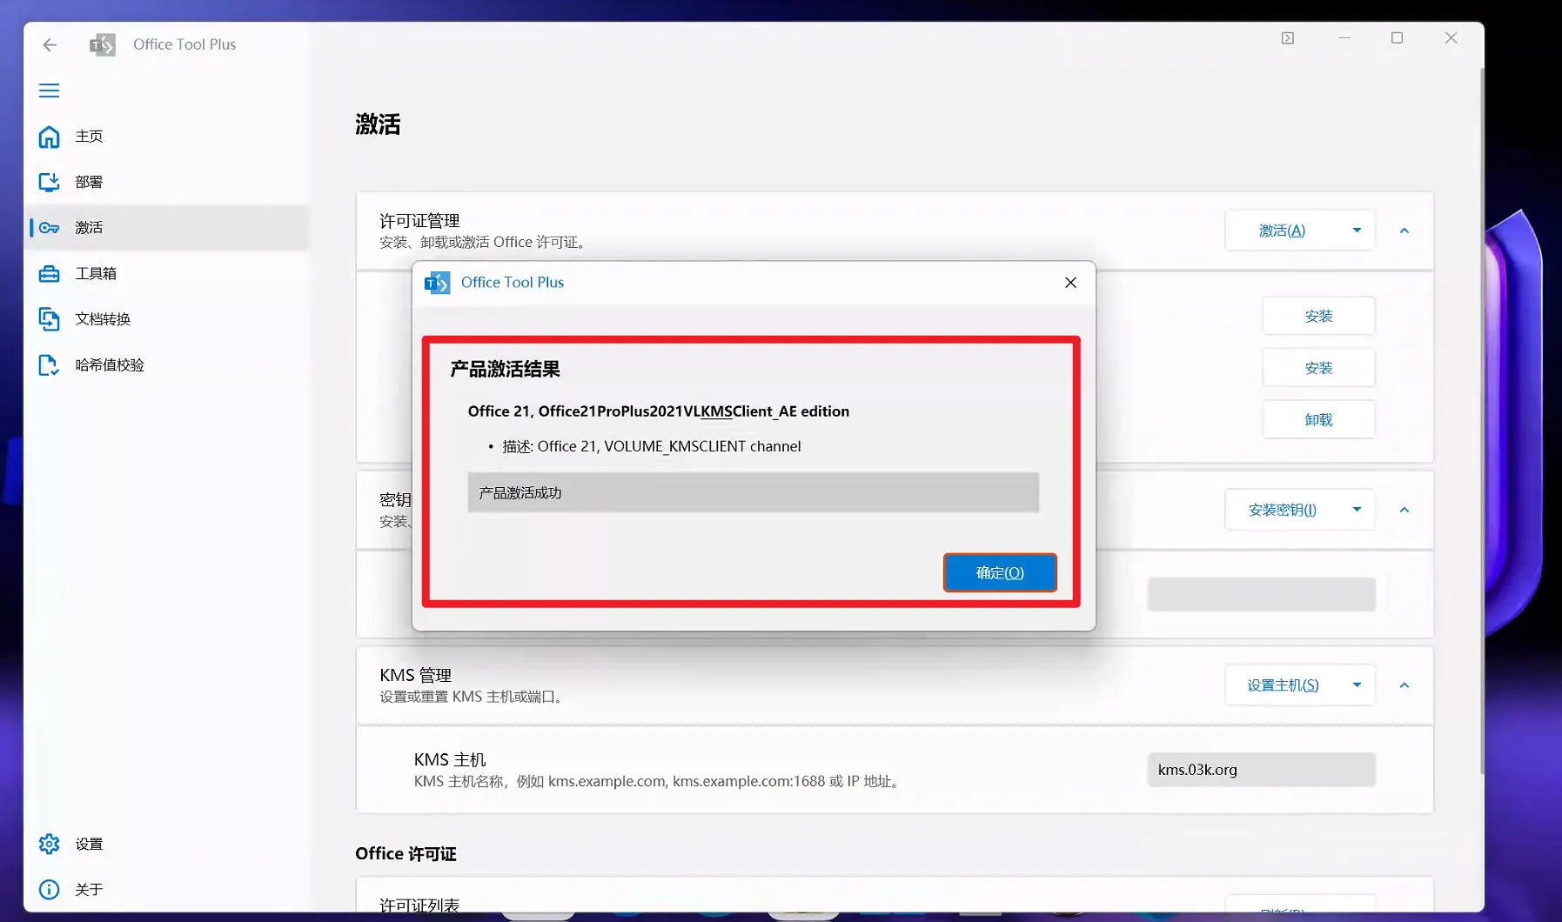Click the back arrow icon
This screenshot has width=1562, height=922.
click(x=50, y=44)
